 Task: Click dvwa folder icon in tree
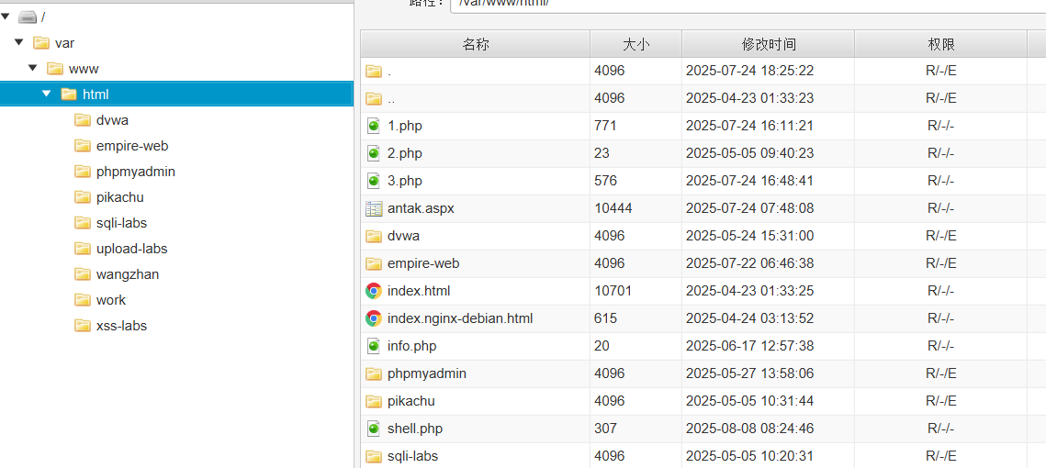83,120
